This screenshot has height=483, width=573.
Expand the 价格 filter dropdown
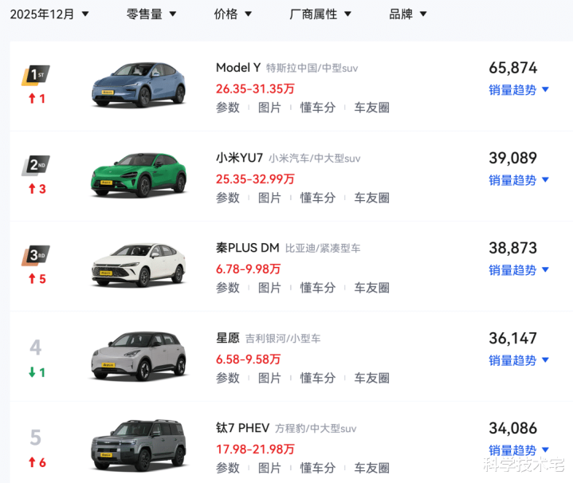coord(233,14)
